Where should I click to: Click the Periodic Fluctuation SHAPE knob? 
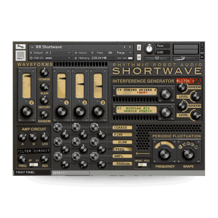[189, 154]
